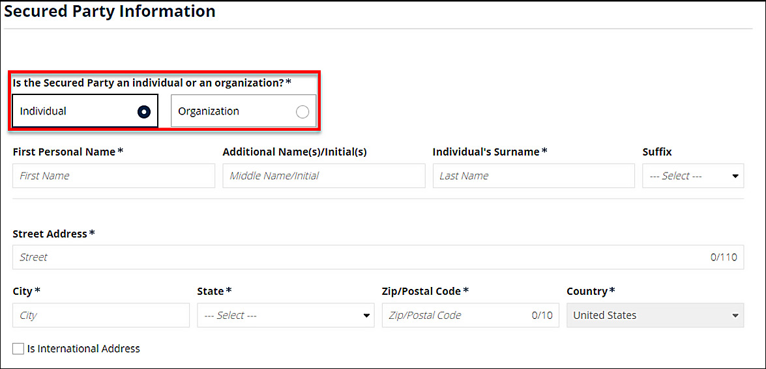766x369 pixels.
Task: Click the Secured Party Information heading
Action: point(110,11)
